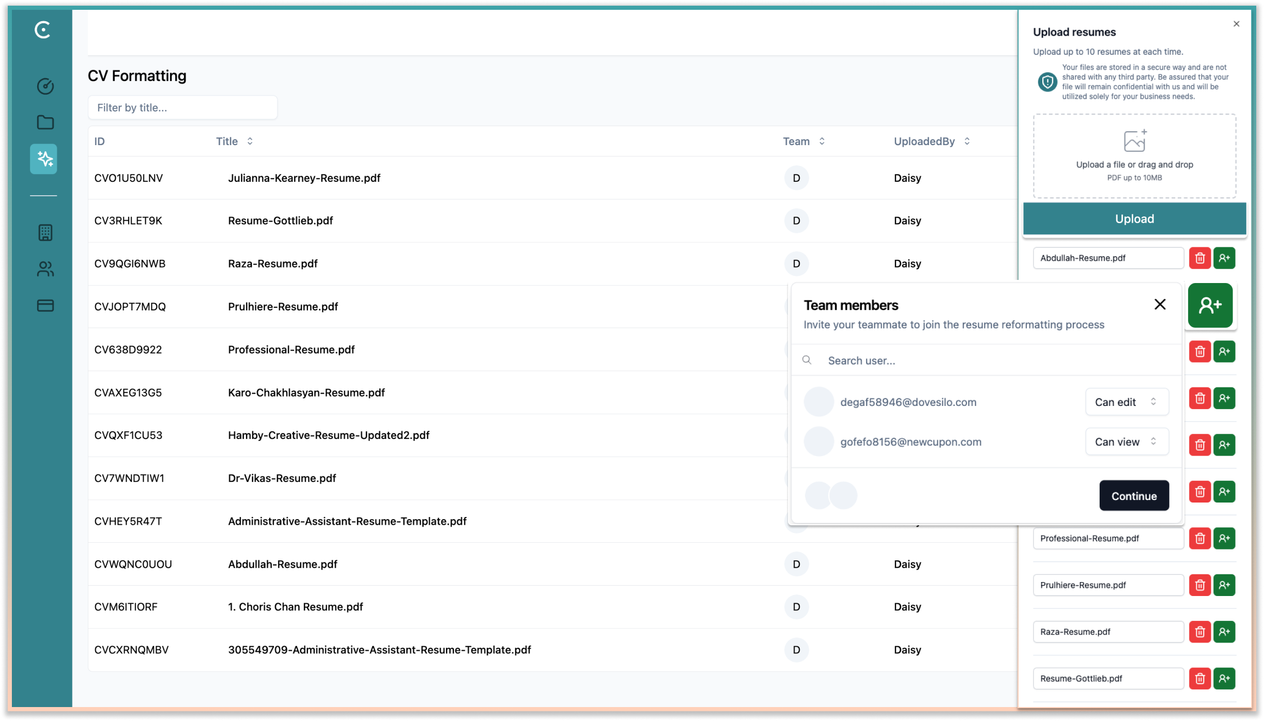Open the Can view permission dropdown

1127,442
